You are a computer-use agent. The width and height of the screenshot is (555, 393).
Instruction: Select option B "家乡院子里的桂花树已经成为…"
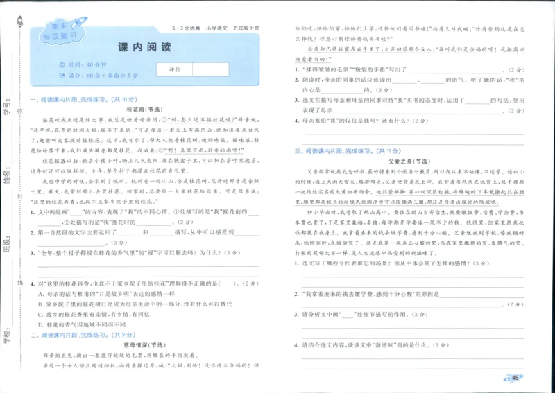135,304
